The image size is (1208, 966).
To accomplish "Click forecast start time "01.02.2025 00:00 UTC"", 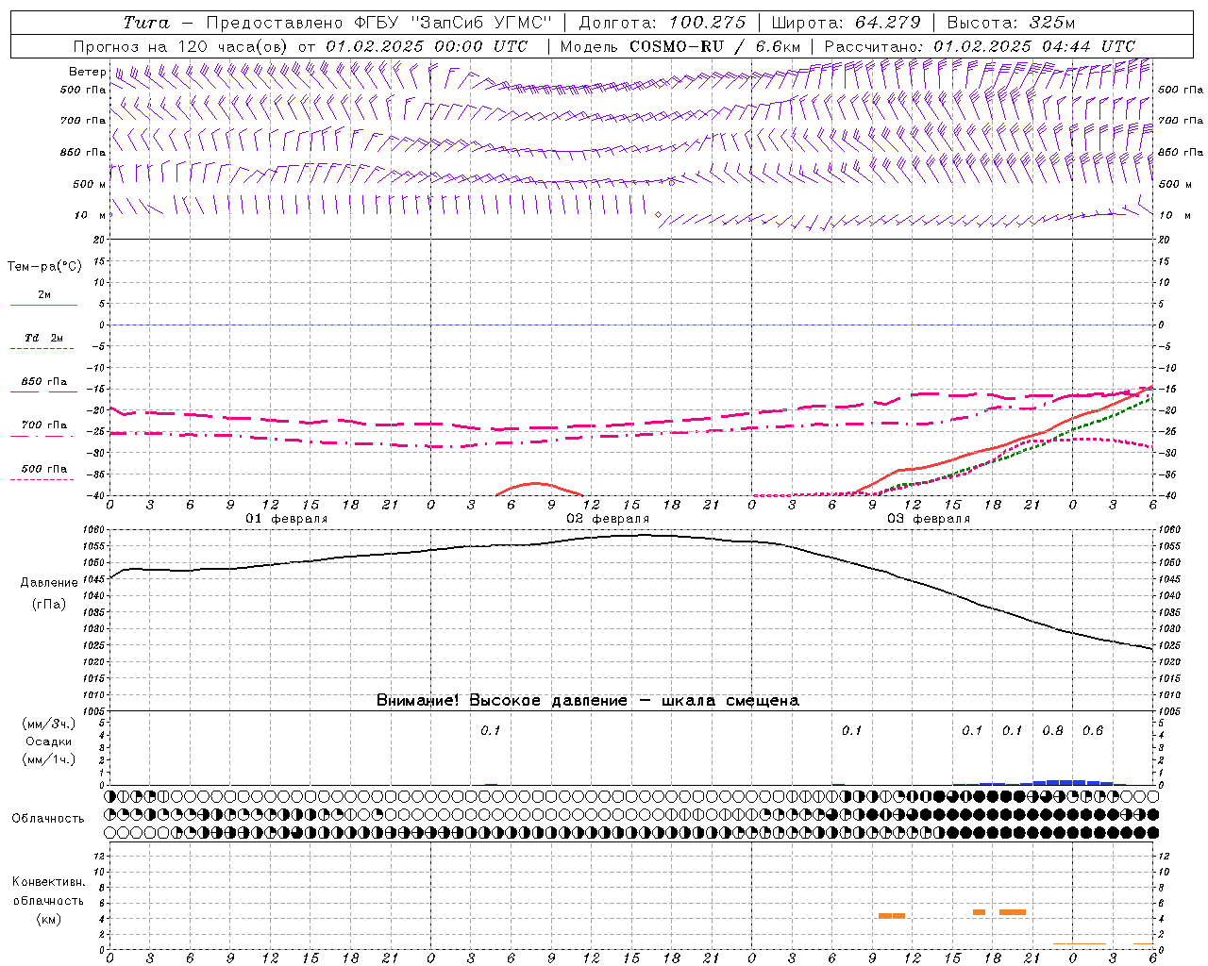I will 427,46.
